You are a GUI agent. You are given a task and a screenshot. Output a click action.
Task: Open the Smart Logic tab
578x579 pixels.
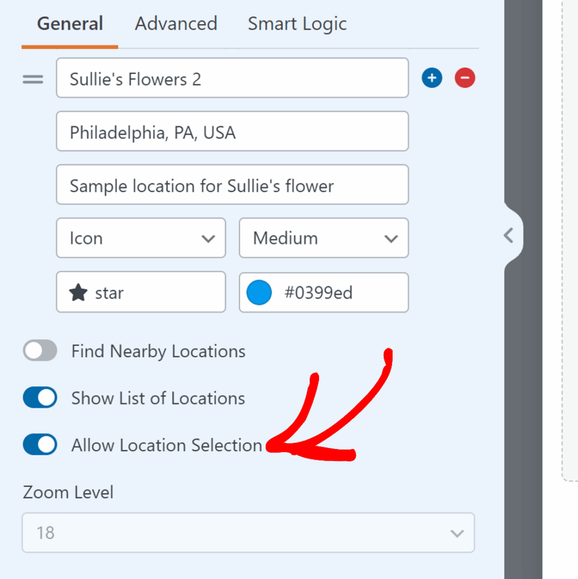(297, 24)
